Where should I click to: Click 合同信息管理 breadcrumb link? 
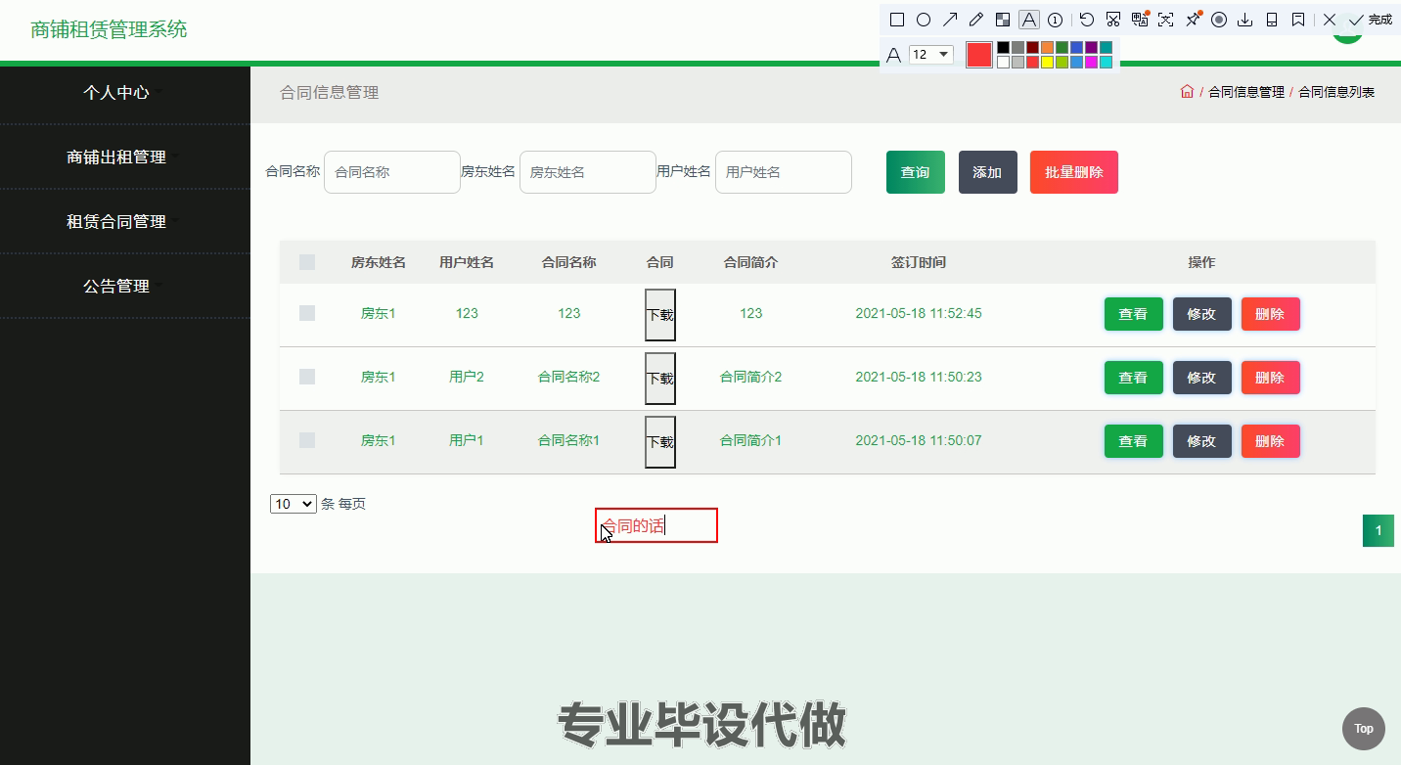point(1246,92)
